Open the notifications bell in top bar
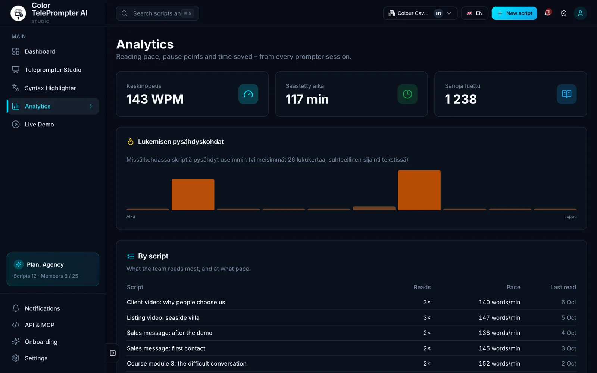Viewport: 597px width, 373px height. pyautogui.click(x=547, y=13)
